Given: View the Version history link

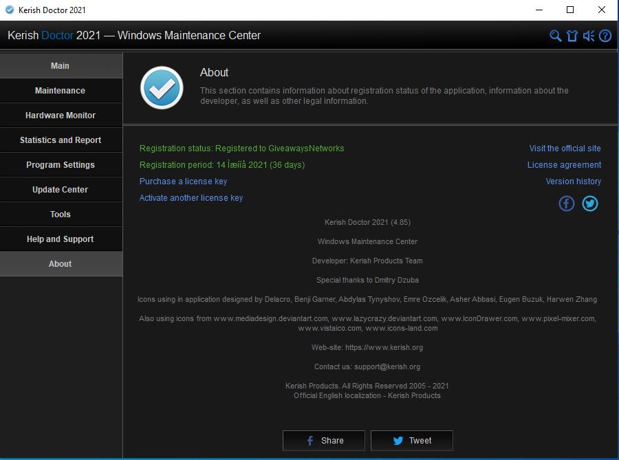Looking at the screenshot, I should (x=573, y=182).
